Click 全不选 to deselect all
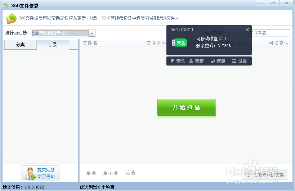The image size is (295, 191). pyautogui.click(x=111, y=173)
